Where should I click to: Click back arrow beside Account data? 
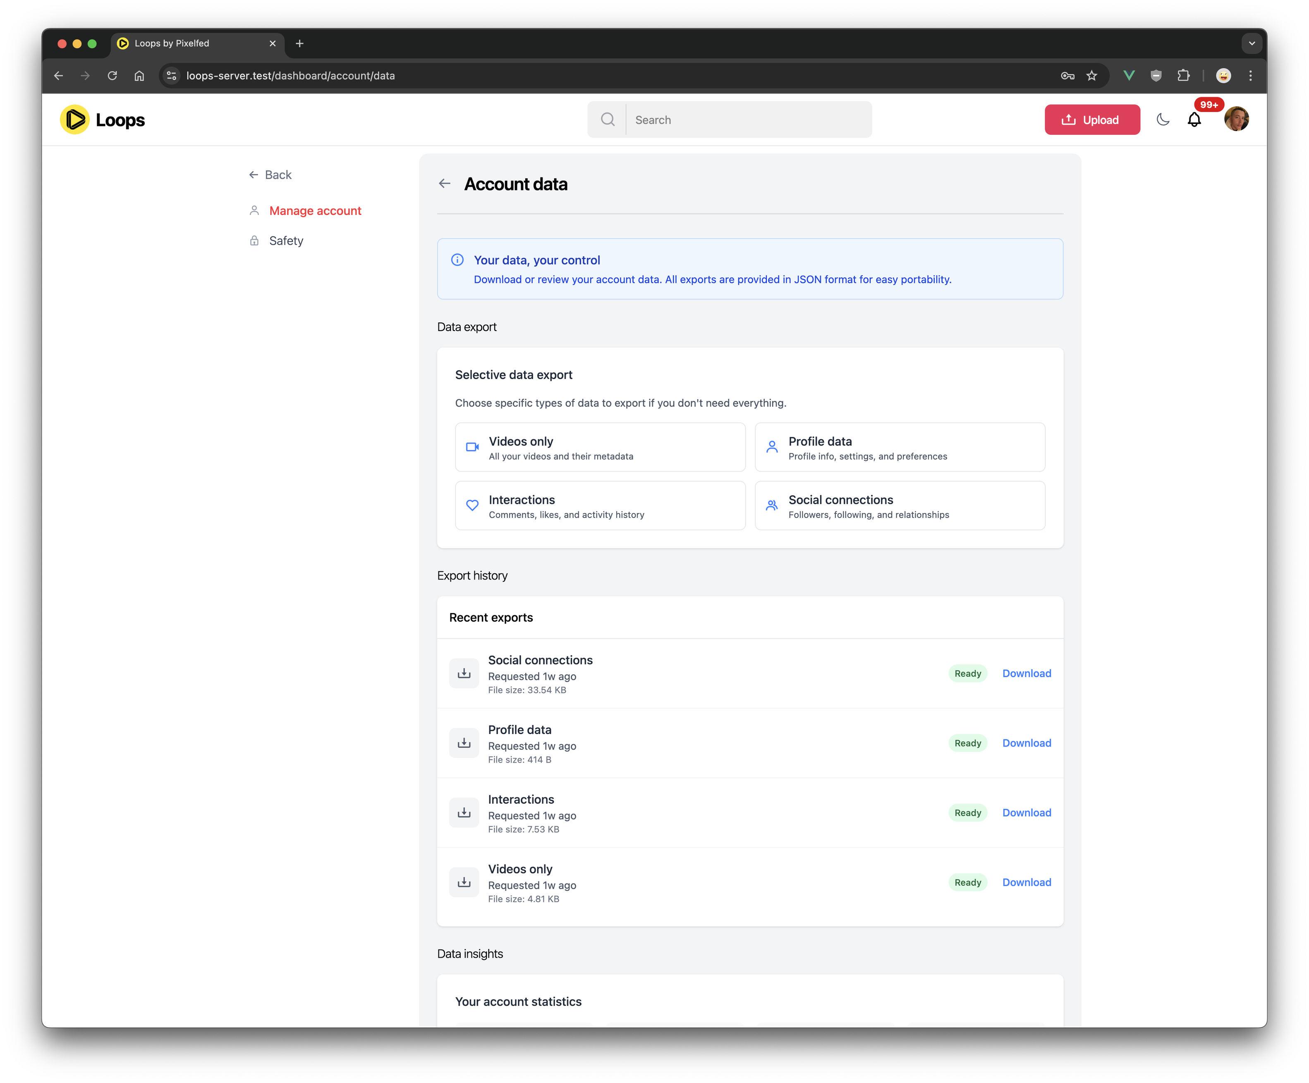click(445, 184)
